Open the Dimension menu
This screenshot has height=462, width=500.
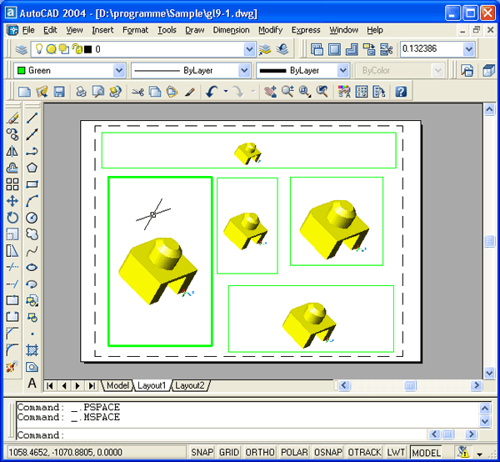[231, 30]
